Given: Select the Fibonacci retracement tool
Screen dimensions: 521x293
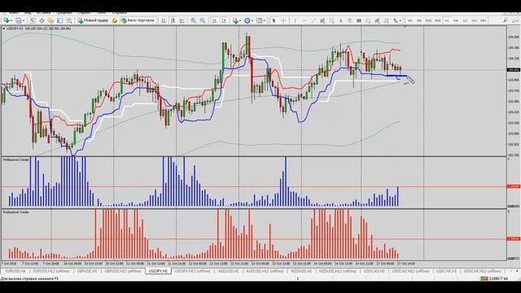Looking at the screenshot, I should point(331,20).
